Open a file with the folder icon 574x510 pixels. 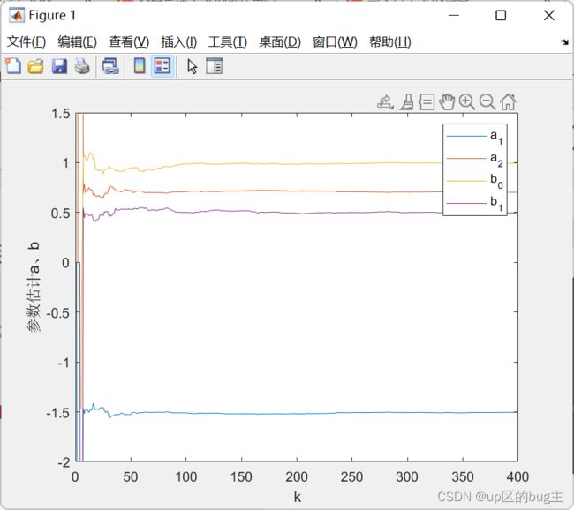click(36, 66)
